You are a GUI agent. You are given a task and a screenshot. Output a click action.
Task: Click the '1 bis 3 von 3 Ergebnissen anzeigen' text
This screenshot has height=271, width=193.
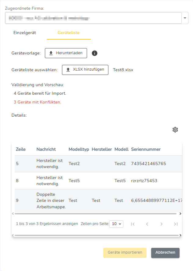[47, 224]
